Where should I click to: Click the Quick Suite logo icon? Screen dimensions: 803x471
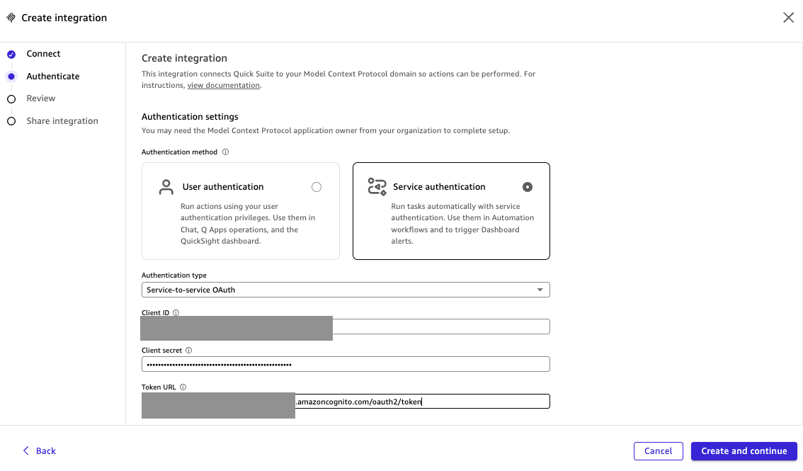point(11,18)
